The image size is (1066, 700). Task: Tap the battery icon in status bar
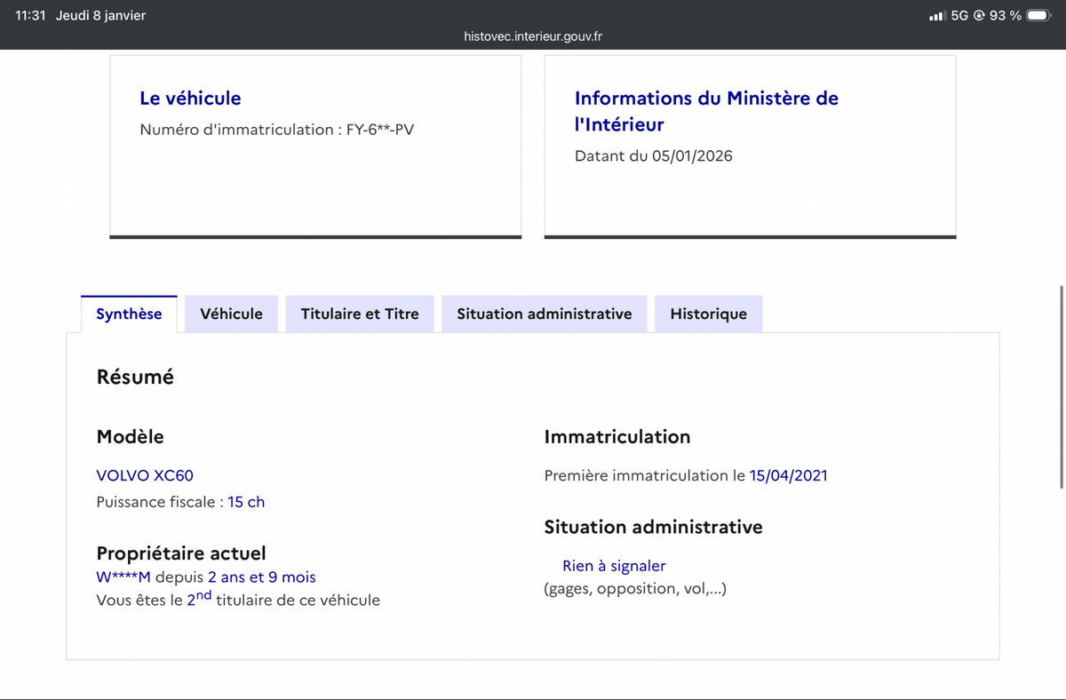point(1038,15)
